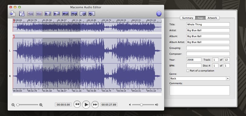The image size is (246, 116).
Task: Click the zoom out magnifier icon
Action: pos(13,105)
